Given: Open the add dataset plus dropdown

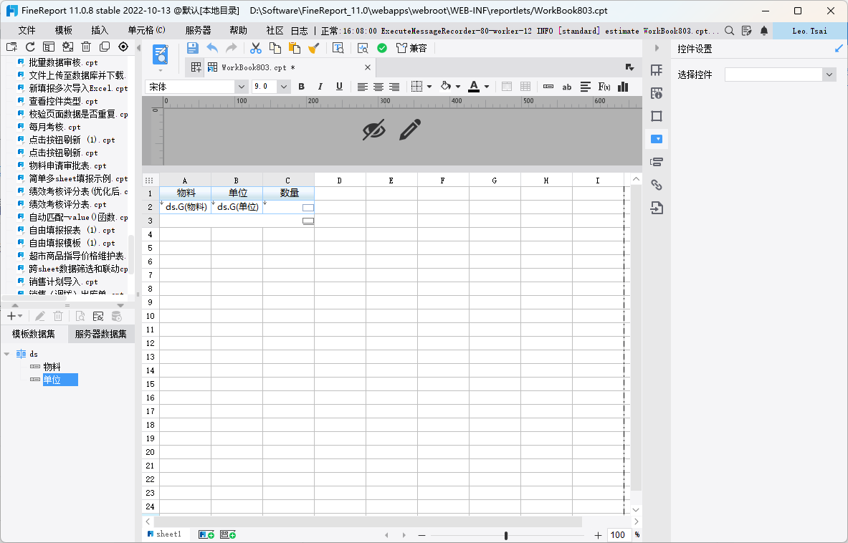Looking at the screenshot, I should (14, 316).
